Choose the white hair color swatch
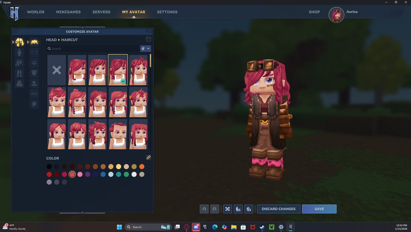 134,174
